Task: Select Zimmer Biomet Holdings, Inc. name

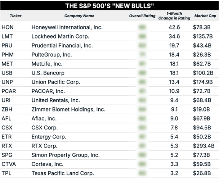Action: [69, 110]
